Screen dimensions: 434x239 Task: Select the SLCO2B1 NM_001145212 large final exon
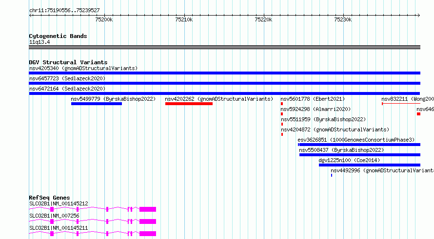point(148,209)
